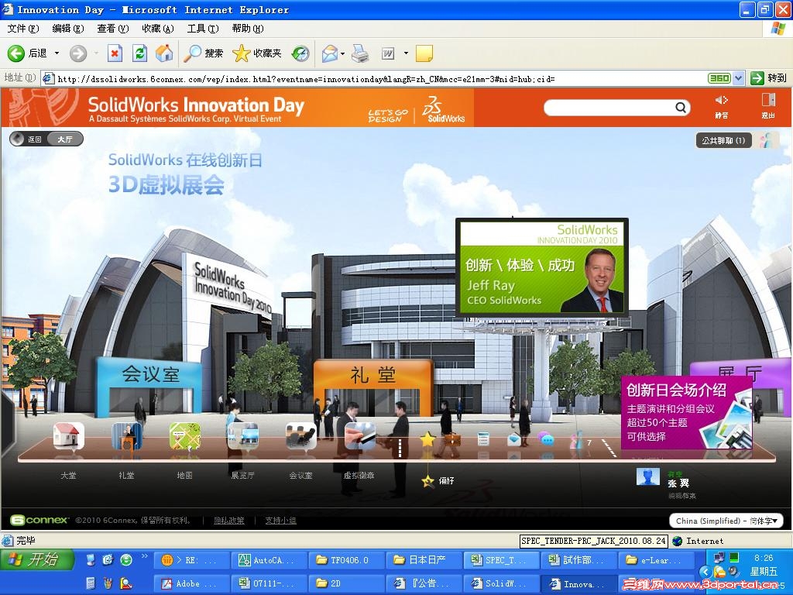
Task: Expand the Edit button dropdown arrow
Action: point(406,53)
